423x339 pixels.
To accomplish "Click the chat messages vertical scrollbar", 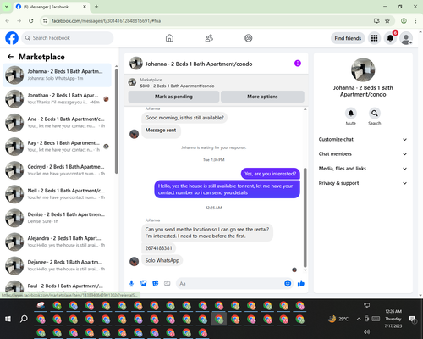I will pos(305,218).
